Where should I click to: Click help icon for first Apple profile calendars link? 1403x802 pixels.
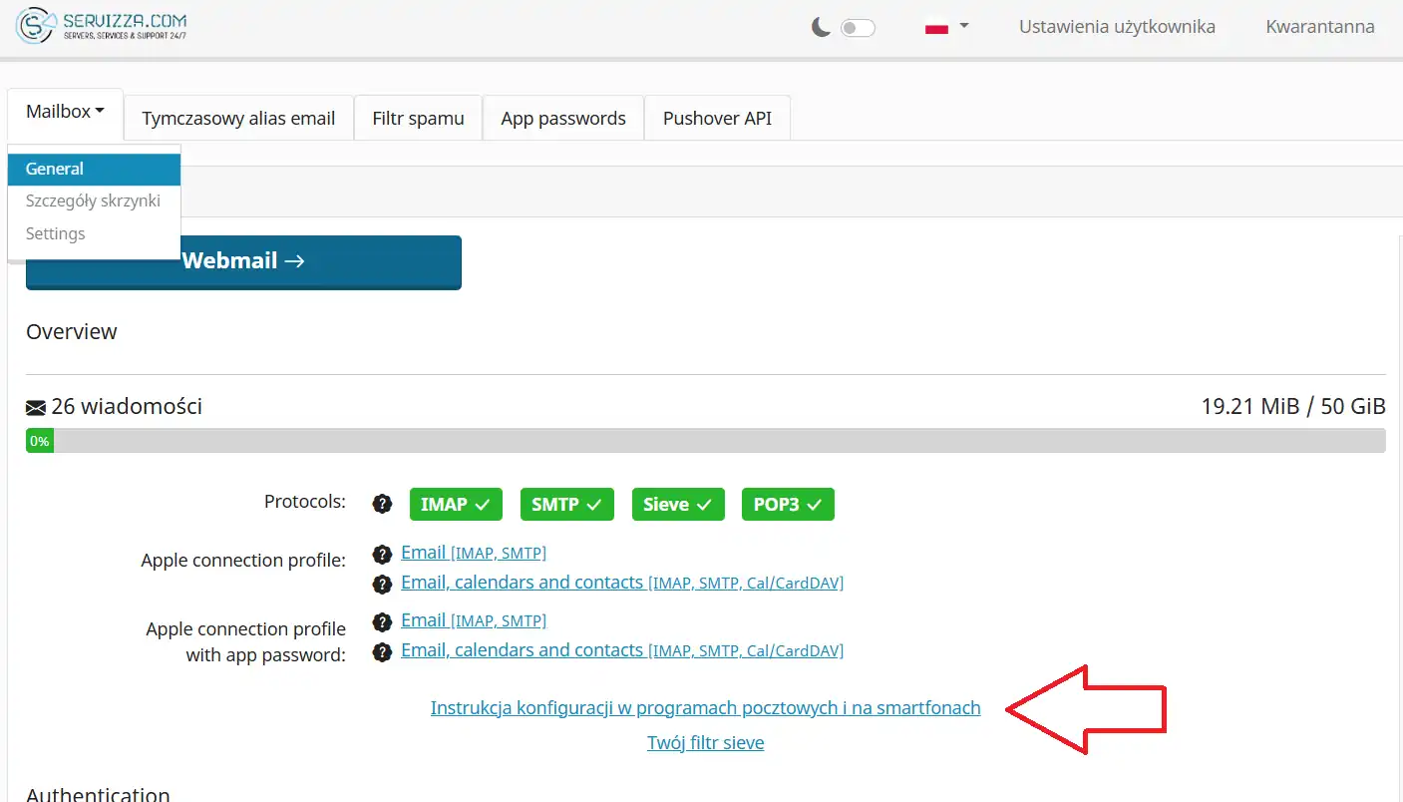pos(382,584)
